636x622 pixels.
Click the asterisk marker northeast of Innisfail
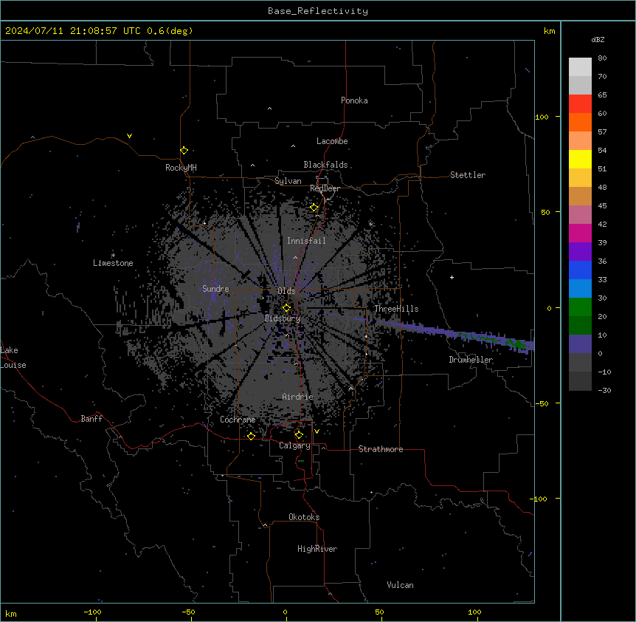pyautogui.click(x=370, y=224)
